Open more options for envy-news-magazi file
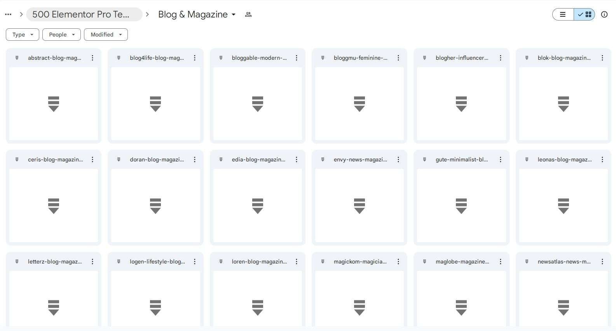This screenshot has width=616, height=331. pyautogui.click(x=398, y=159)
